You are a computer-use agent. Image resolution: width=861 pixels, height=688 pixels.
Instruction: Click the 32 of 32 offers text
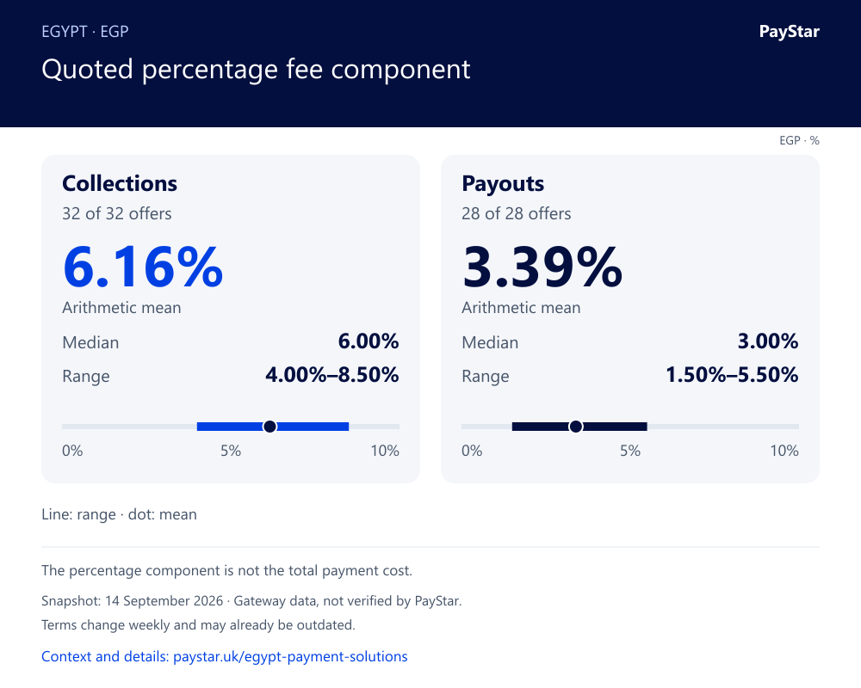(116, 213)
